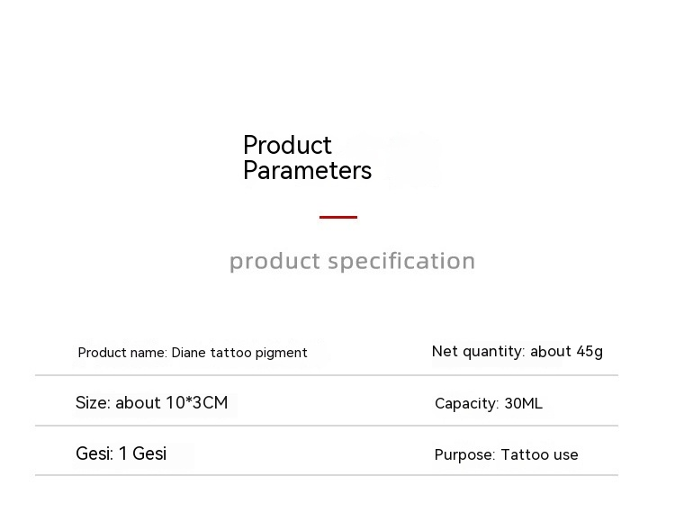Select the "about 45g" value
This screenshot has width=675, height=530.
(566, 351)
